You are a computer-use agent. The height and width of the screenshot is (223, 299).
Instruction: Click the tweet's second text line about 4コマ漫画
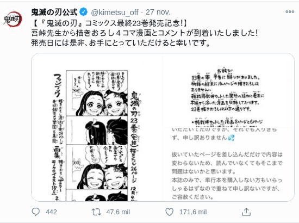click(145, 33)
